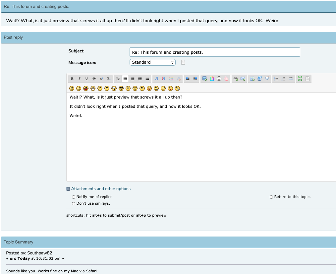Open Attachments and other options link
Image resolution: width=336 pixels, height=274 pixels.
tap(101, 189)
